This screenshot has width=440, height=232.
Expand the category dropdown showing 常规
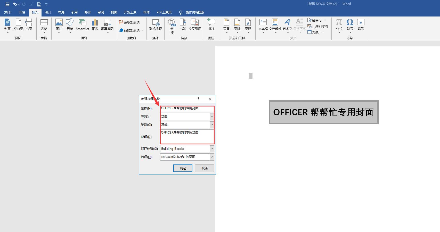pos(211,125)
